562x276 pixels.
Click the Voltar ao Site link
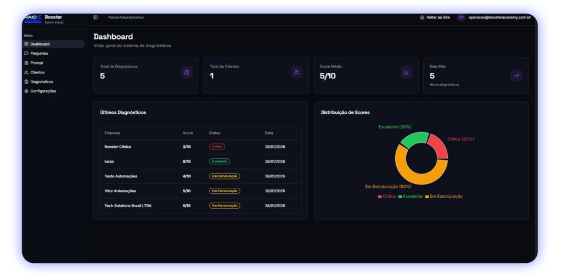tap(438, 18)
